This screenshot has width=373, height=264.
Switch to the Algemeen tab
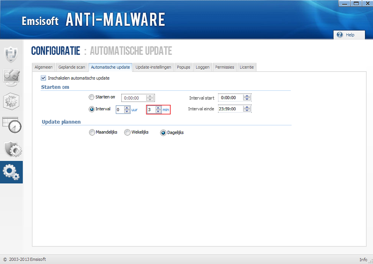44,67
